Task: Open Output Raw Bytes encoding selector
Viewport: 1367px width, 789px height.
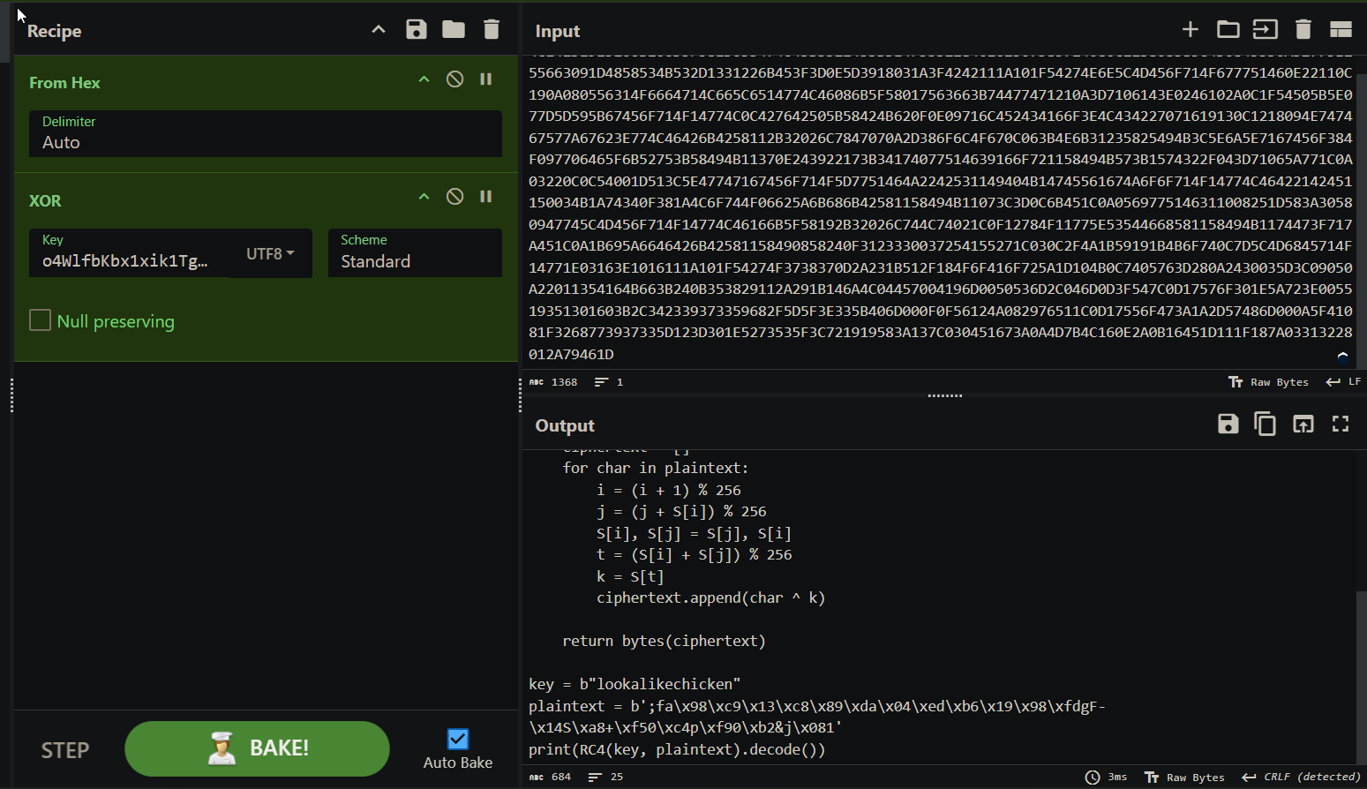Action: tap(1184, 778)
